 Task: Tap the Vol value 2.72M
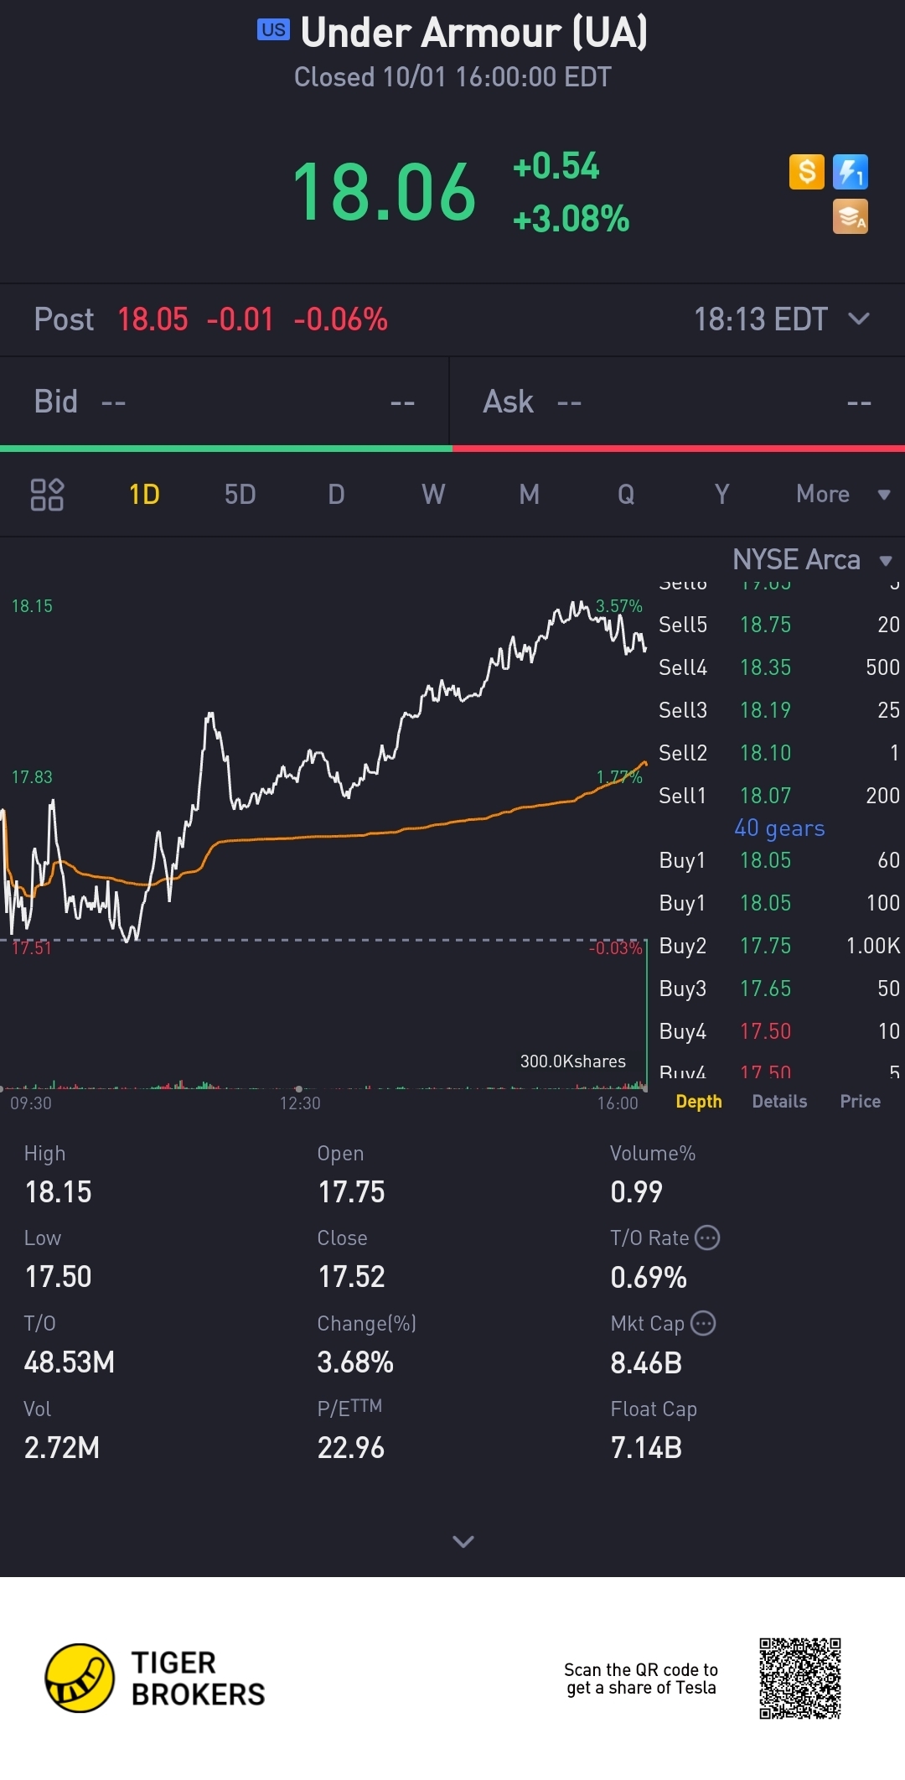(x=62, y=1447)
